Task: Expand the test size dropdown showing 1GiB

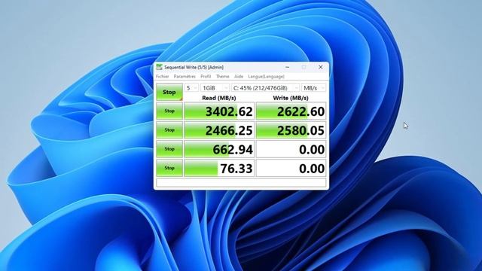Action: (215, 88)
